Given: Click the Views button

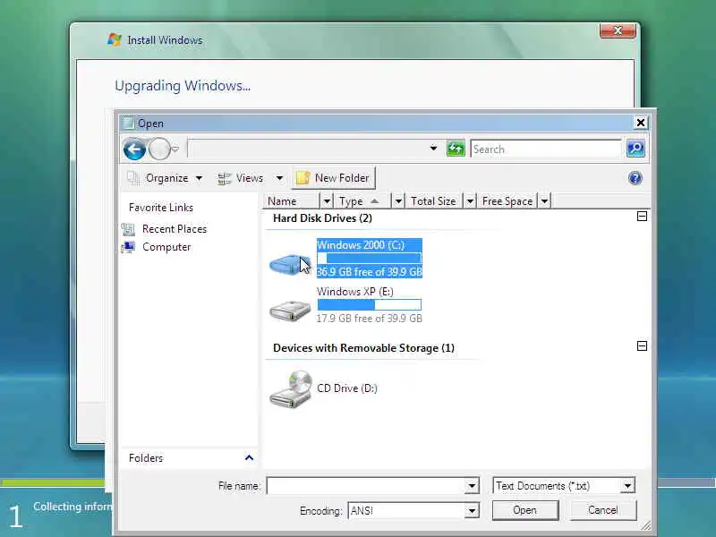Looking at the screenshot, I should point(241,178).
